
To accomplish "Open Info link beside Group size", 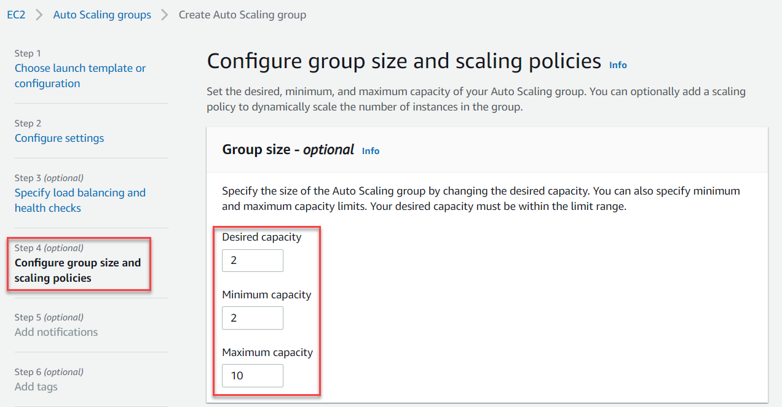I will (x=371, y=150).
